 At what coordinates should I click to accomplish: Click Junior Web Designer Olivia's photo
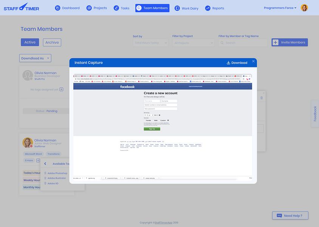coord(28,143)
